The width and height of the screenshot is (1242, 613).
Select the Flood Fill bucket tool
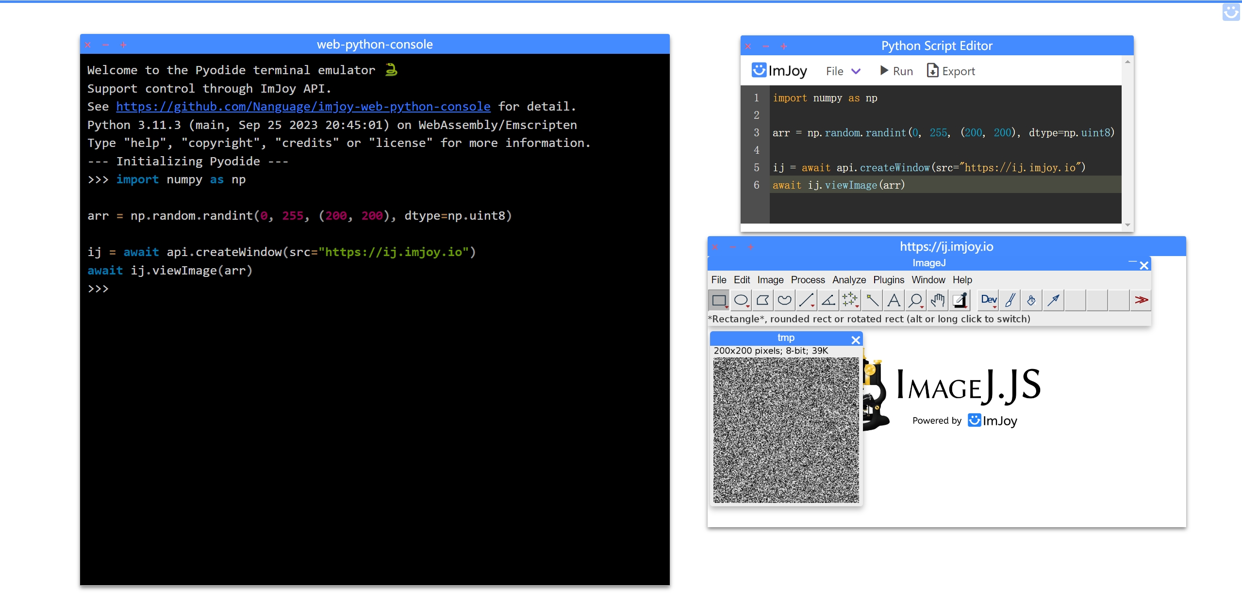click(1031, 300)
